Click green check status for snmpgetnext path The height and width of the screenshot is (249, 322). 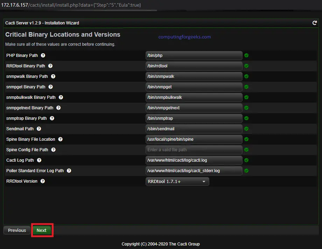click(246, 108)
